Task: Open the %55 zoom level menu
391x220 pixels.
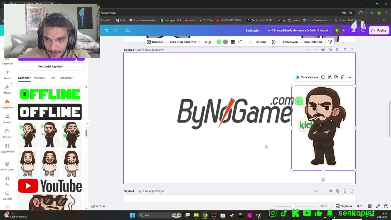Action: 324,206
